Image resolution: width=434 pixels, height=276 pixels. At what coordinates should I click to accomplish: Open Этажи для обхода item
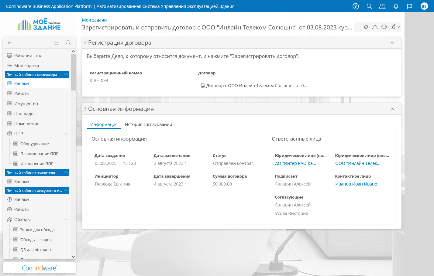[x=37, y=230]
